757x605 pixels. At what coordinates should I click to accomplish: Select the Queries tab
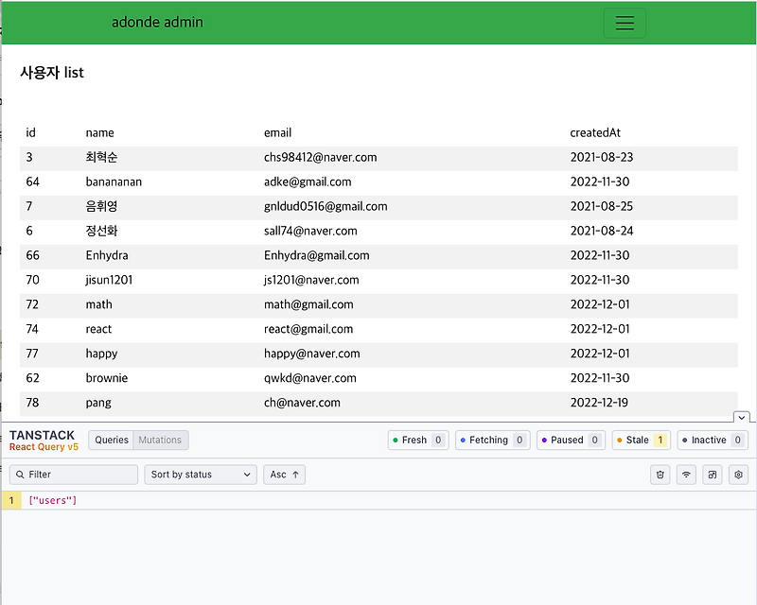[114, 440]
